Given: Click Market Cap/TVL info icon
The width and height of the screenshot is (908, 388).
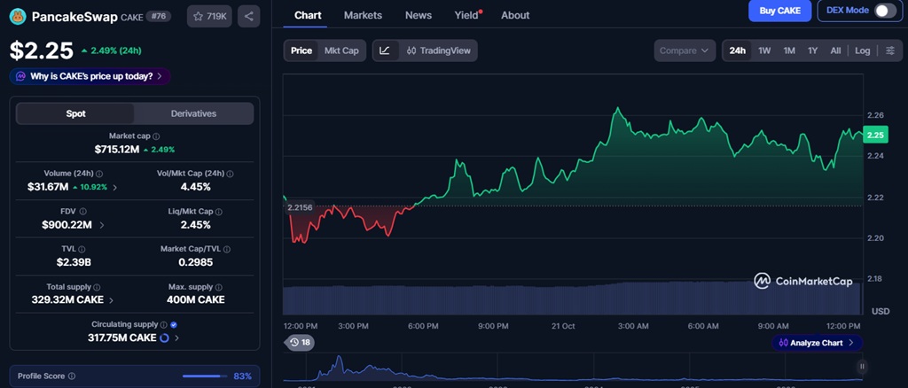Looking at the screenshot, I should pos(226,249).
